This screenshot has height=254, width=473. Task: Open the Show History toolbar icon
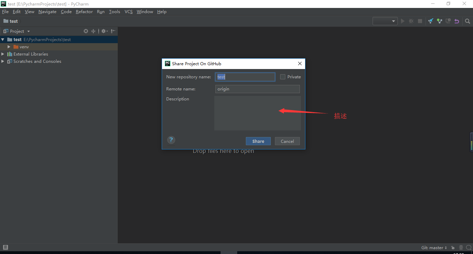point(448,21)
